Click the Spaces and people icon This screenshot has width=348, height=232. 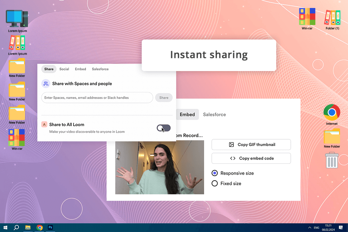[x=46, y=84]
